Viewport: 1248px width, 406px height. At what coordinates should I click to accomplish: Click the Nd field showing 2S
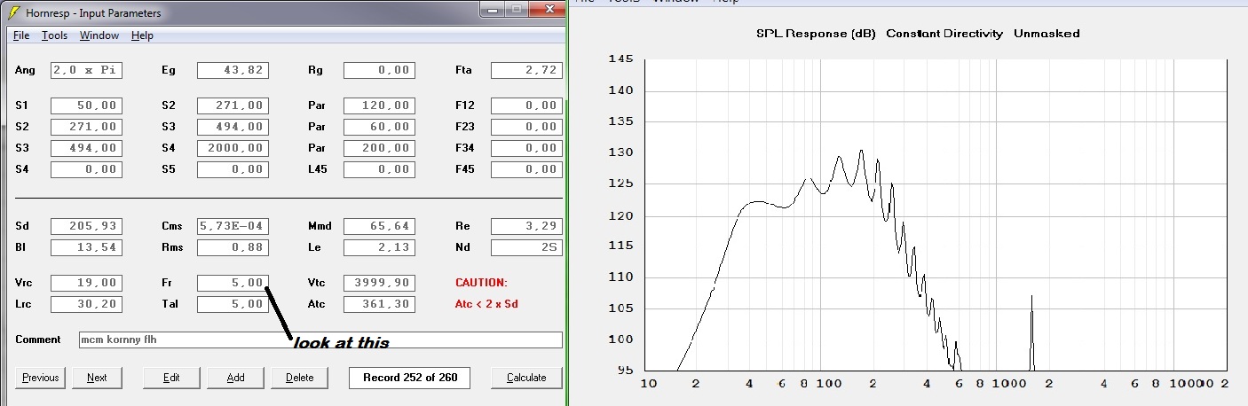pyautogui.click(x=526, y=247)
